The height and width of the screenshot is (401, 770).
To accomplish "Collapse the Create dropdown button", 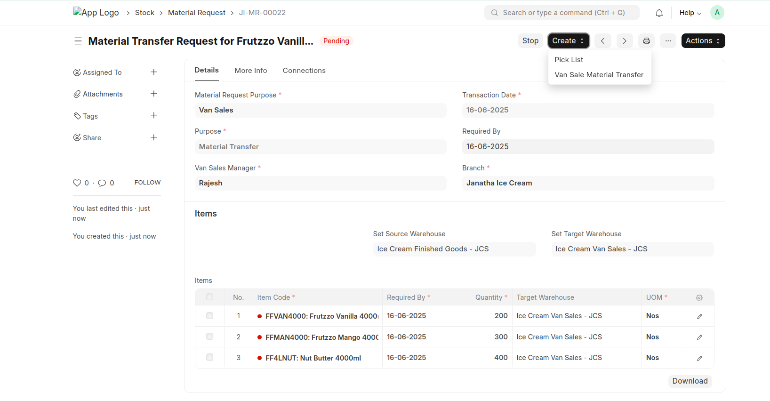I will point(568,41).
